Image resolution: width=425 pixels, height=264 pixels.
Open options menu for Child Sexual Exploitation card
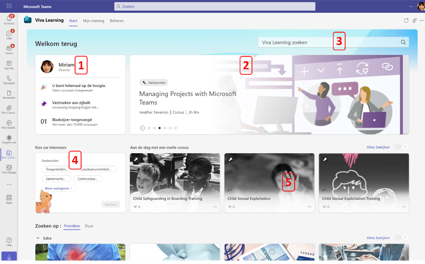click(310, 207)
